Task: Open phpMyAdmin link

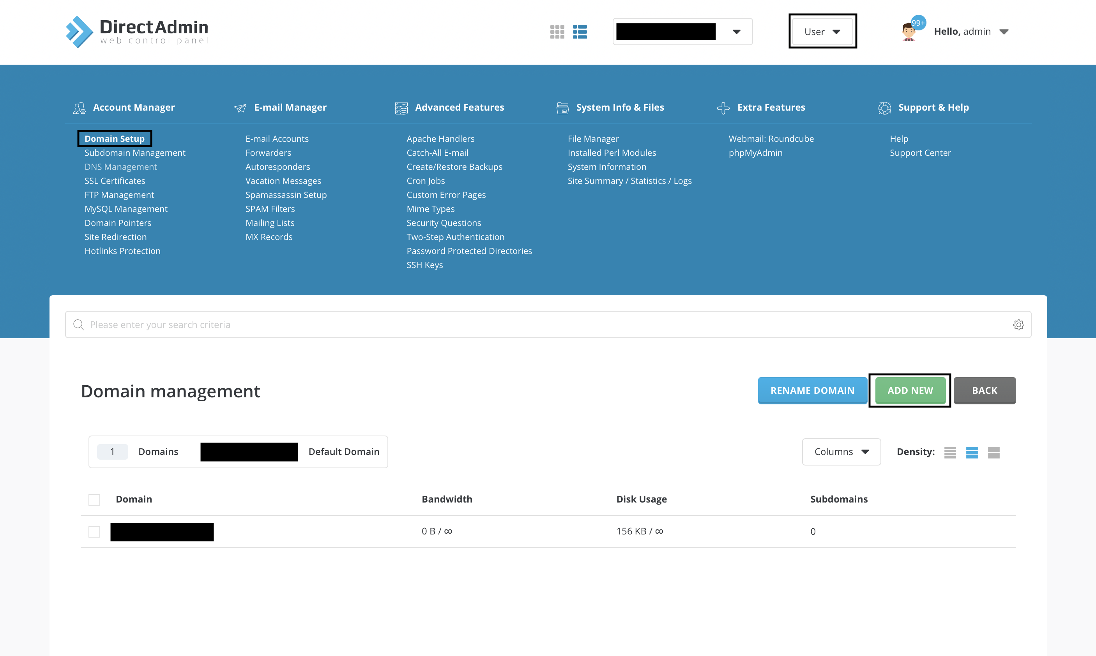Action: coord(755,153)
